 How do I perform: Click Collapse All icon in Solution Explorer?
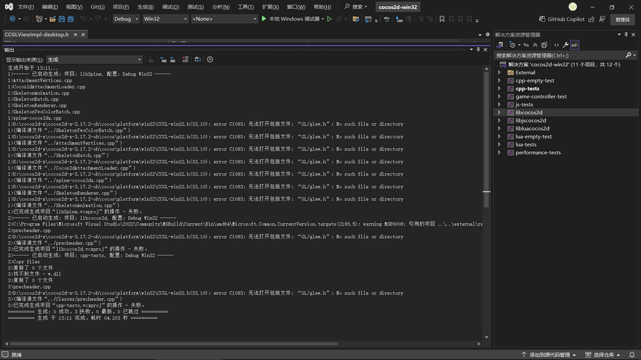click(535, 45)
